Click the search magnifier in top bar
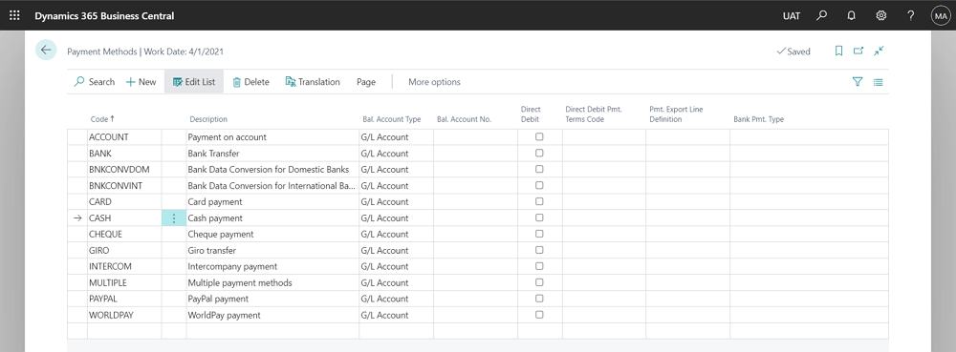The width and height of the screenshot is (956, 352). click(822, 16)
